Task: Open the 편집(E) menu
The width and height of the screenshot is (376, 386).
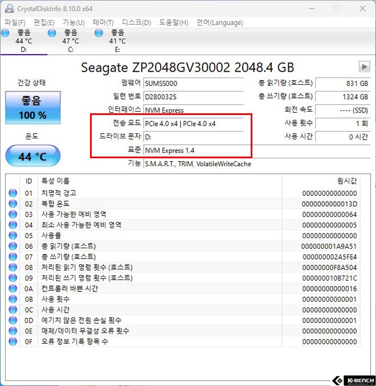Action: pos(44,23)
